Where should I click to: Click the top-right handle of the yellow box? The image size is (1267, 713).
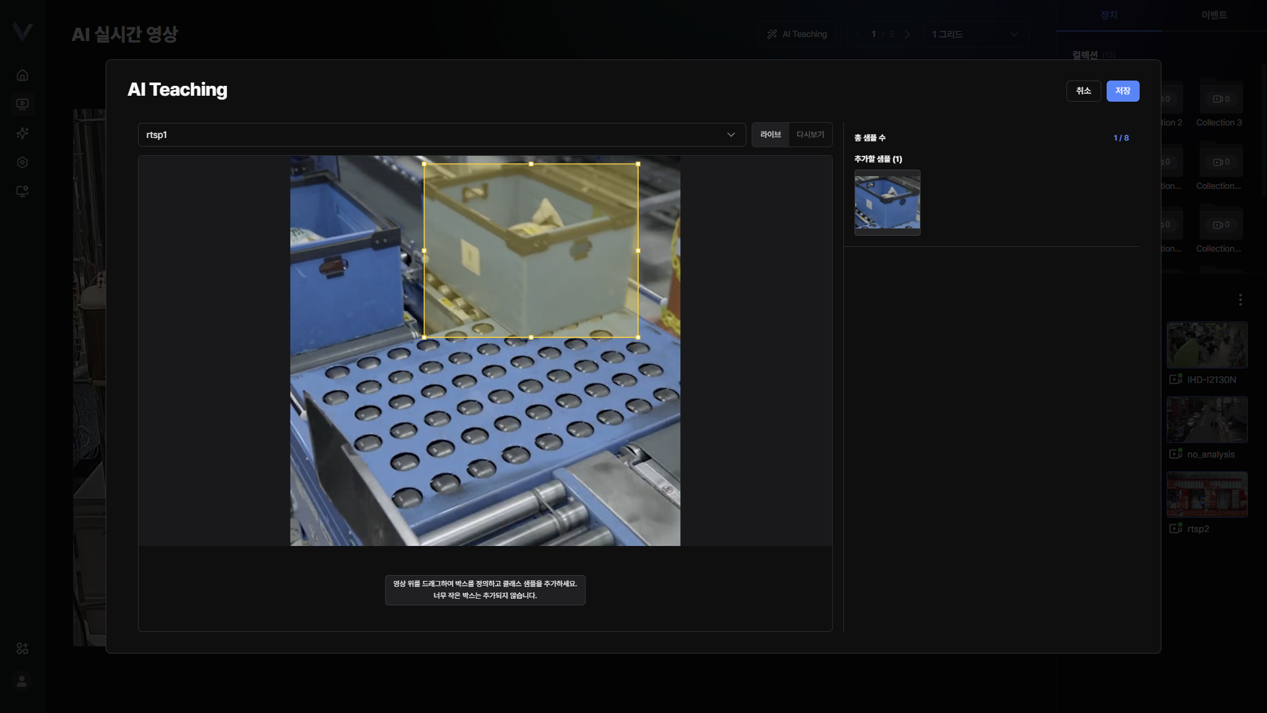[x=638, y=164]
